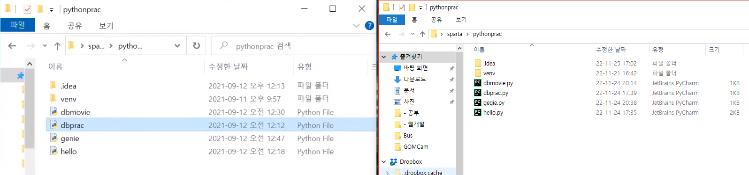Image resolution: width=749 pixels, height=175 pixels.
Task: Expand the .dropbox.cache tree node
Action: (x=387, y=173)
